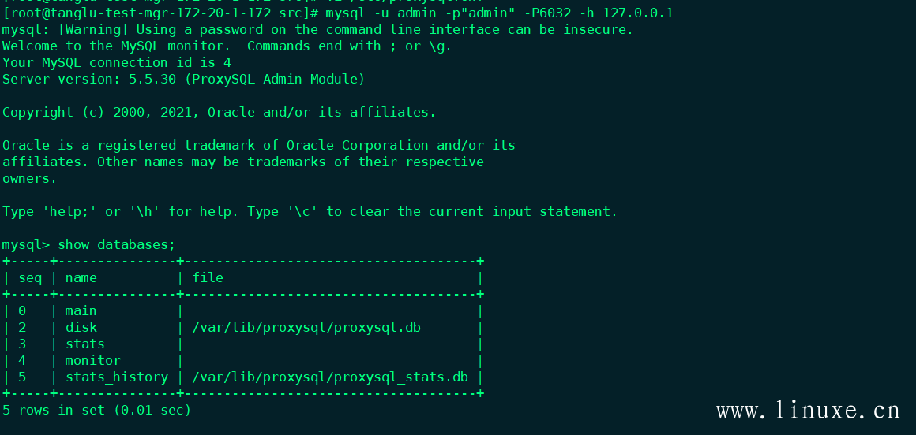The image size is (916, 435).
Task: Click the 'file' column header
Action: pyautogui.click(x=208, y=277)
